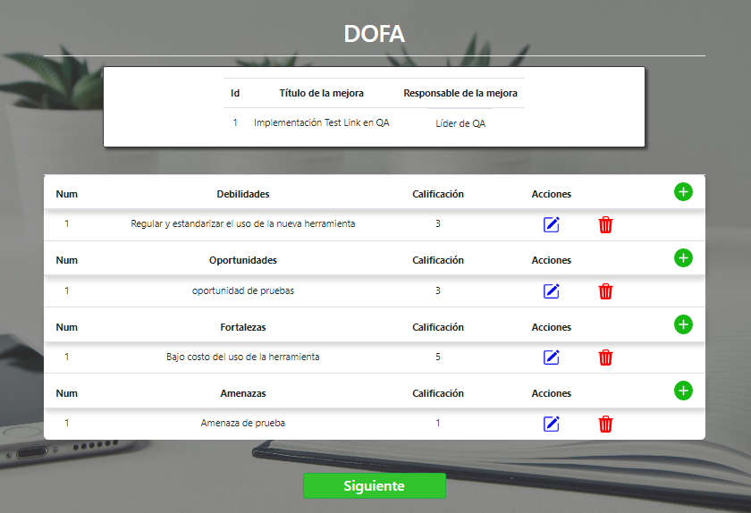Image resolution: width=751 pixels, height=513 pixels.
Task: Click the Fortalezas Calificación value 5
Action: pyautogui.click(x=437, y=357)
